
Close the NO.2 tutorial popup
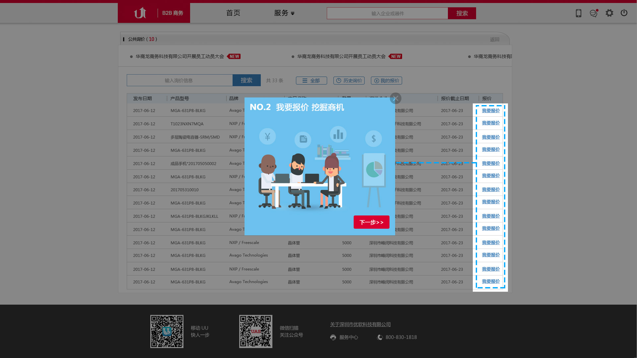(395, 98)
